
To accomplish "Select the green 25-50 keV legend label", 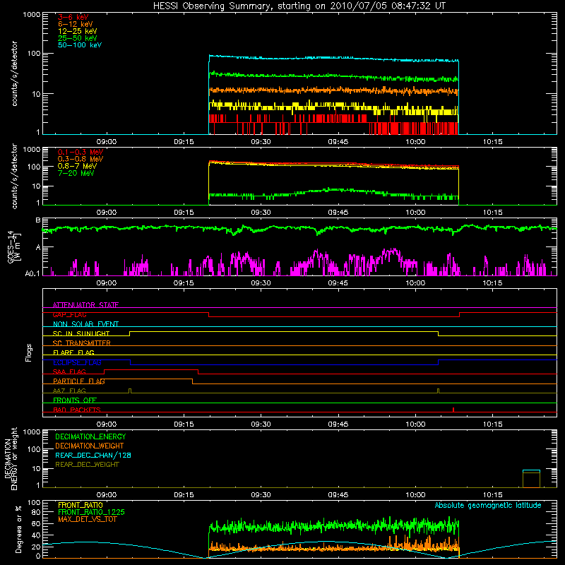I will click(x=78, y=38).
